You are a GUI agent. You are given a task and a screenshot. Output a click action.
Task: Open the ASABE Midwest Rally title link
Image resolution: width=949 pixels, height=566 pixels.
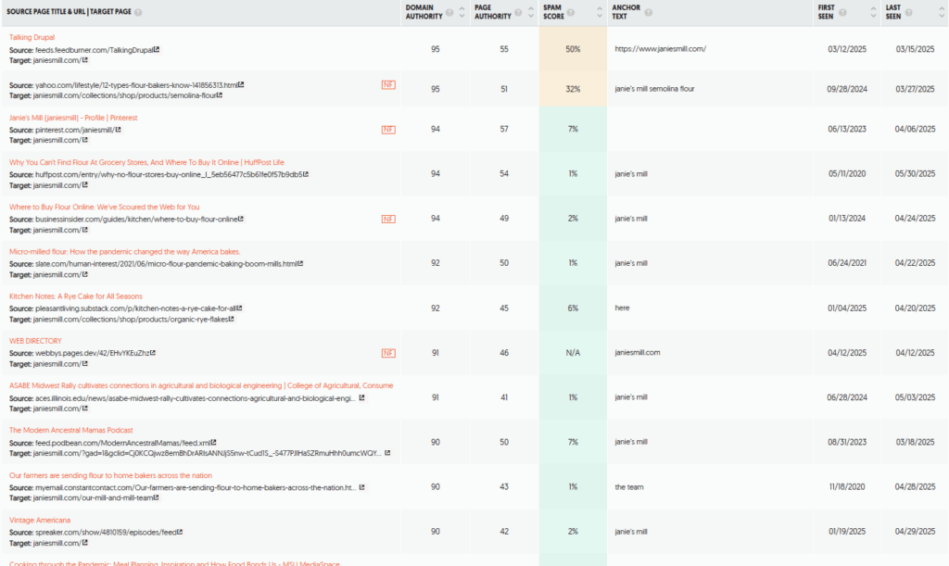point(201,385)
